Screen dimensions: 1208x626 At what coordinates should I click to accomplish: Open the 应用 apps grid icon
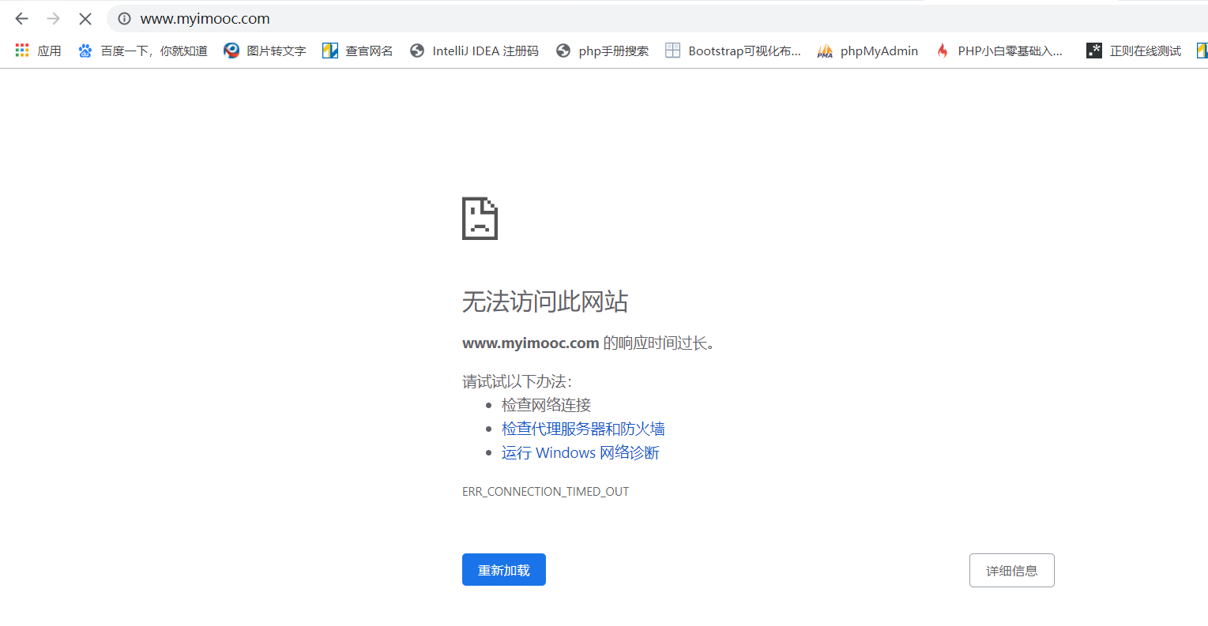point(22,51)
